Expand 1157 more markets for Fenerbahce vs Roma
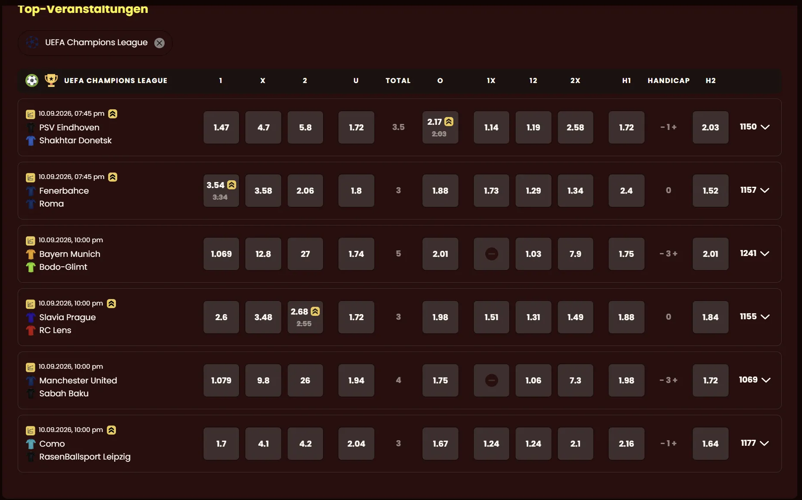Screen dimensions: 802x500 tap(755, 190)
